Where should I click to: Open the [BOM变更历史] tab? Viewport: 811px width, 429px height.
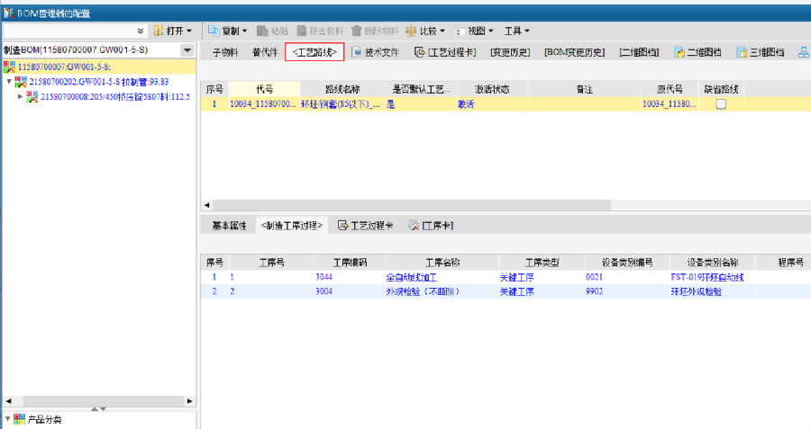click(574, 52)
